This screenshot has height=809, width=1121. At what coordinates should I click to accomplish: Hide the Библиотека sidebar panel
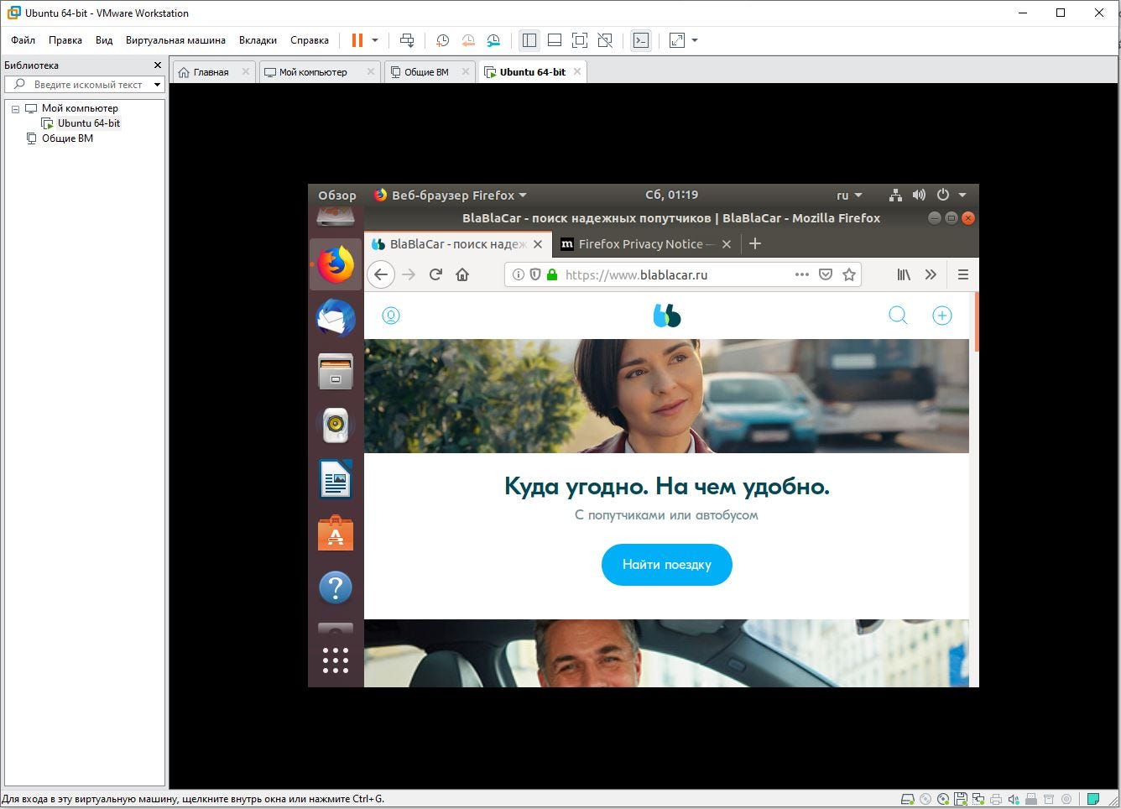pyautogui.click(x=157, y=65)
